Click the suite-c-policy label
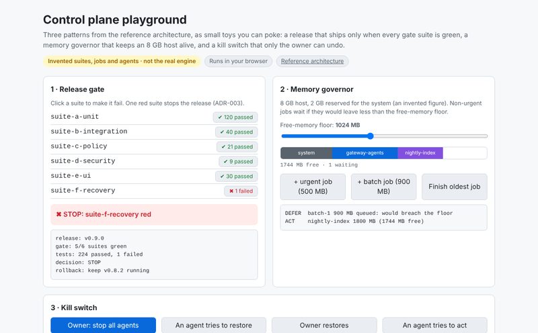Screen dimensions: 538x333 click(79, 146)
